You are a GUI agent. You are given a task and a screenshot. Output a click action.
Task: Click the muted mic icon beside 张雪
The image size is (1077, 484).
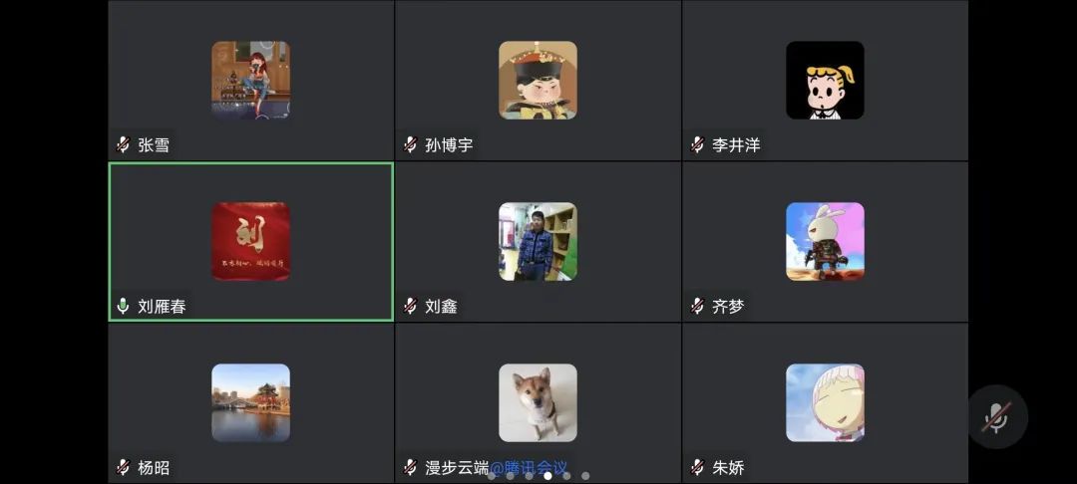(x=123, y=144)
